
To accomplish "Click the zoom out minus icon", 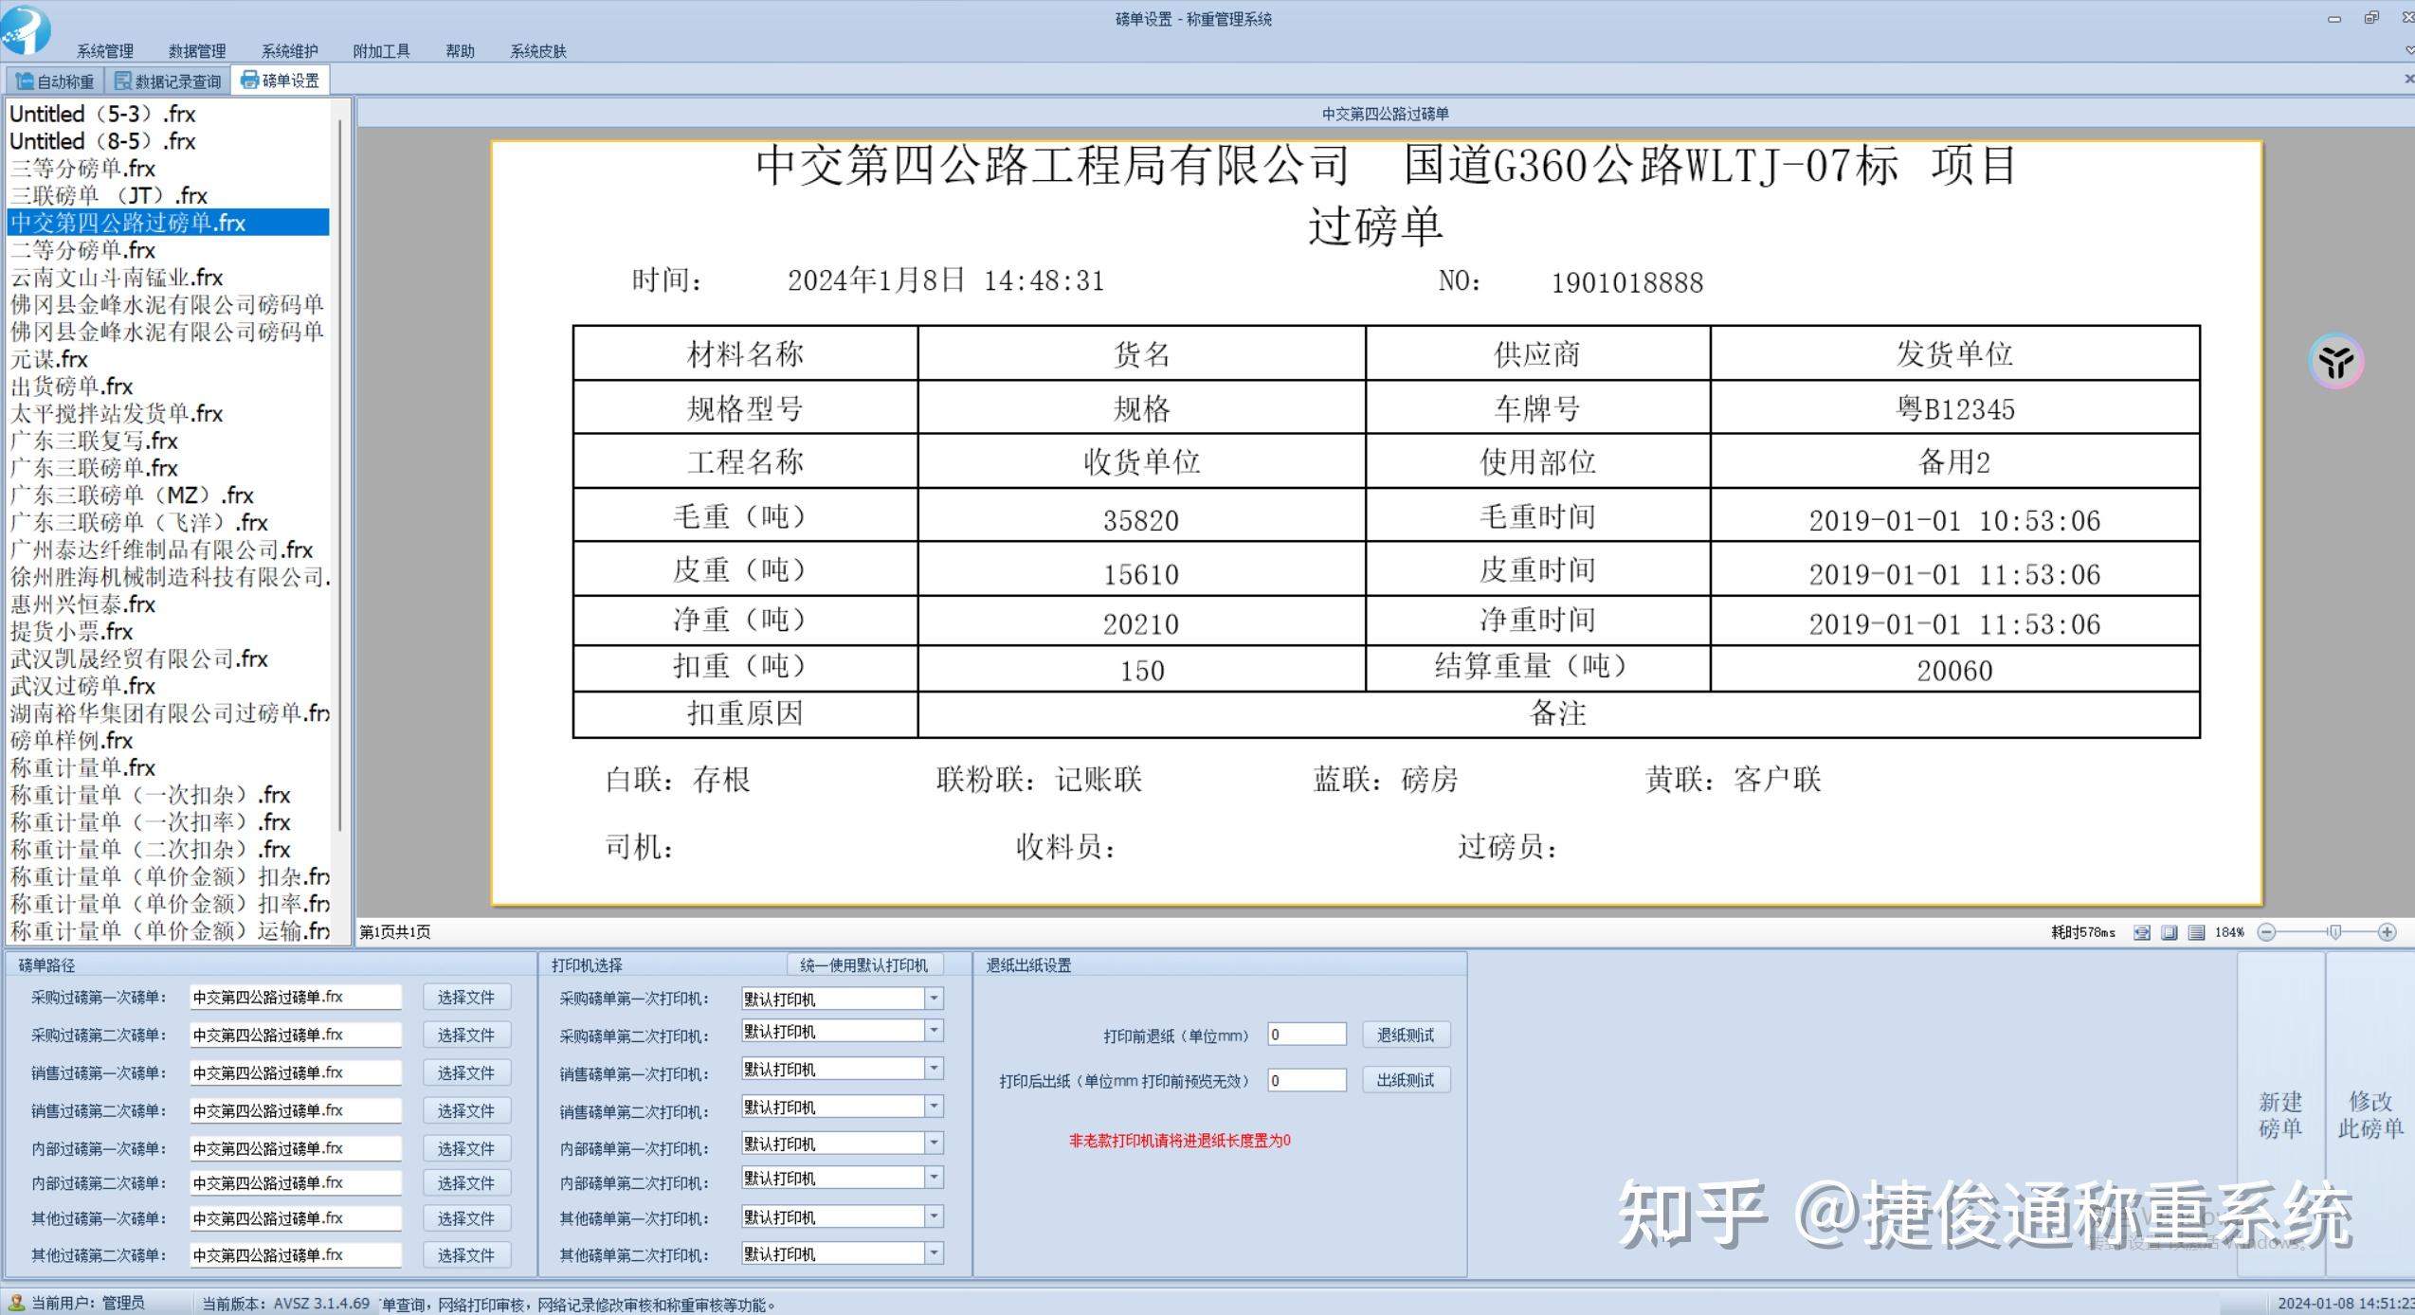I will coord(2266,933).
